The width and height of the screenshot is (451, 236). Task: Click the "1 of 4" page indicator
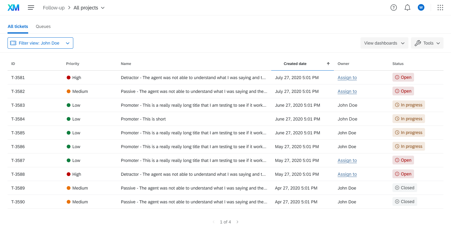pyautogui.click(x=225, y=222)
